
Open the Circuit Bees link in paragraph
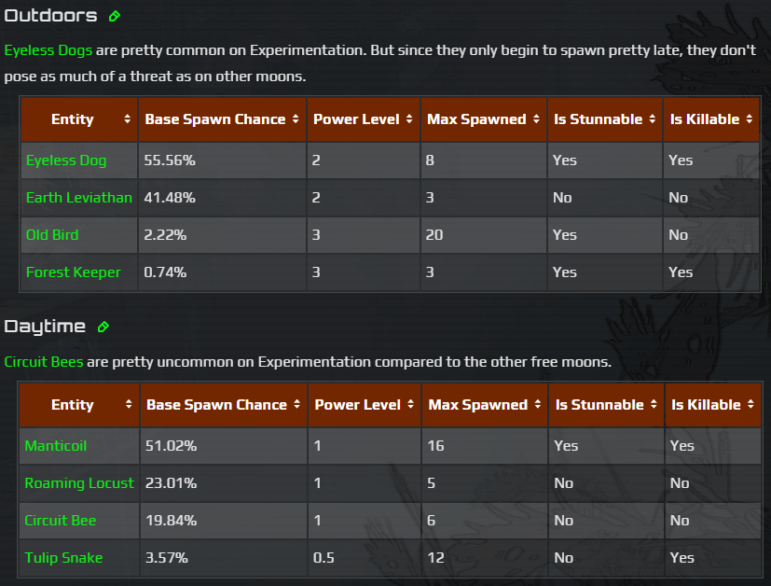(x=45, y=361)
